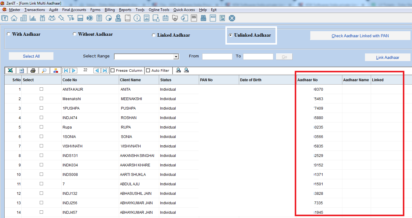Open the Transactions menu
This screenshot has width=412, height=218.
(35, 10)
